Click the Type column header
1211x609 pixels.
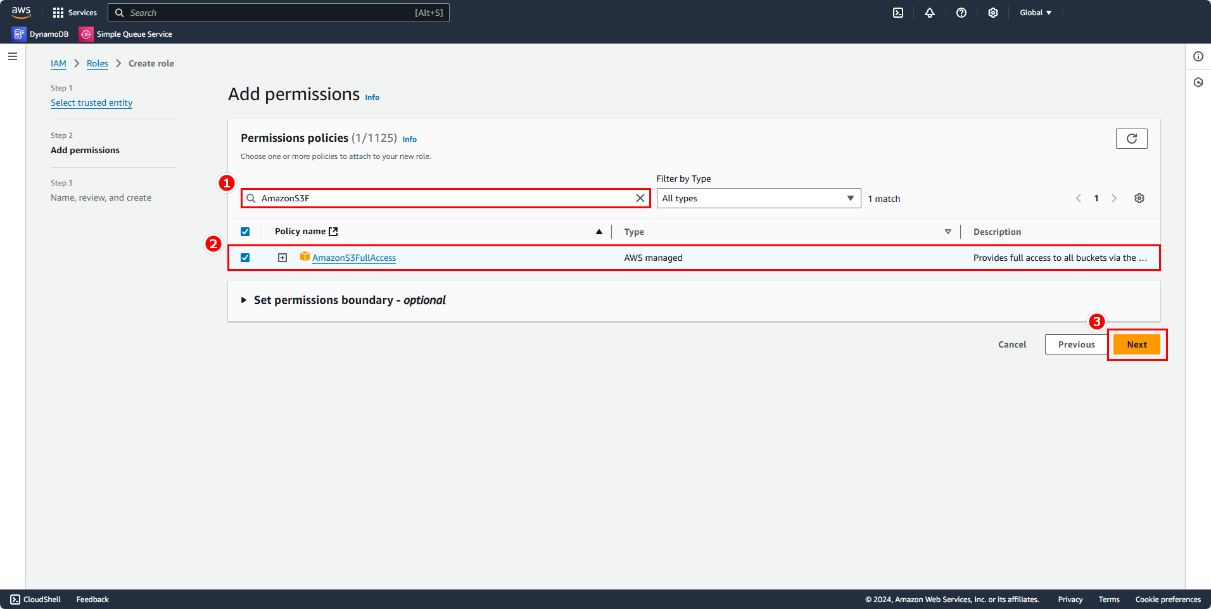(634, 232)
